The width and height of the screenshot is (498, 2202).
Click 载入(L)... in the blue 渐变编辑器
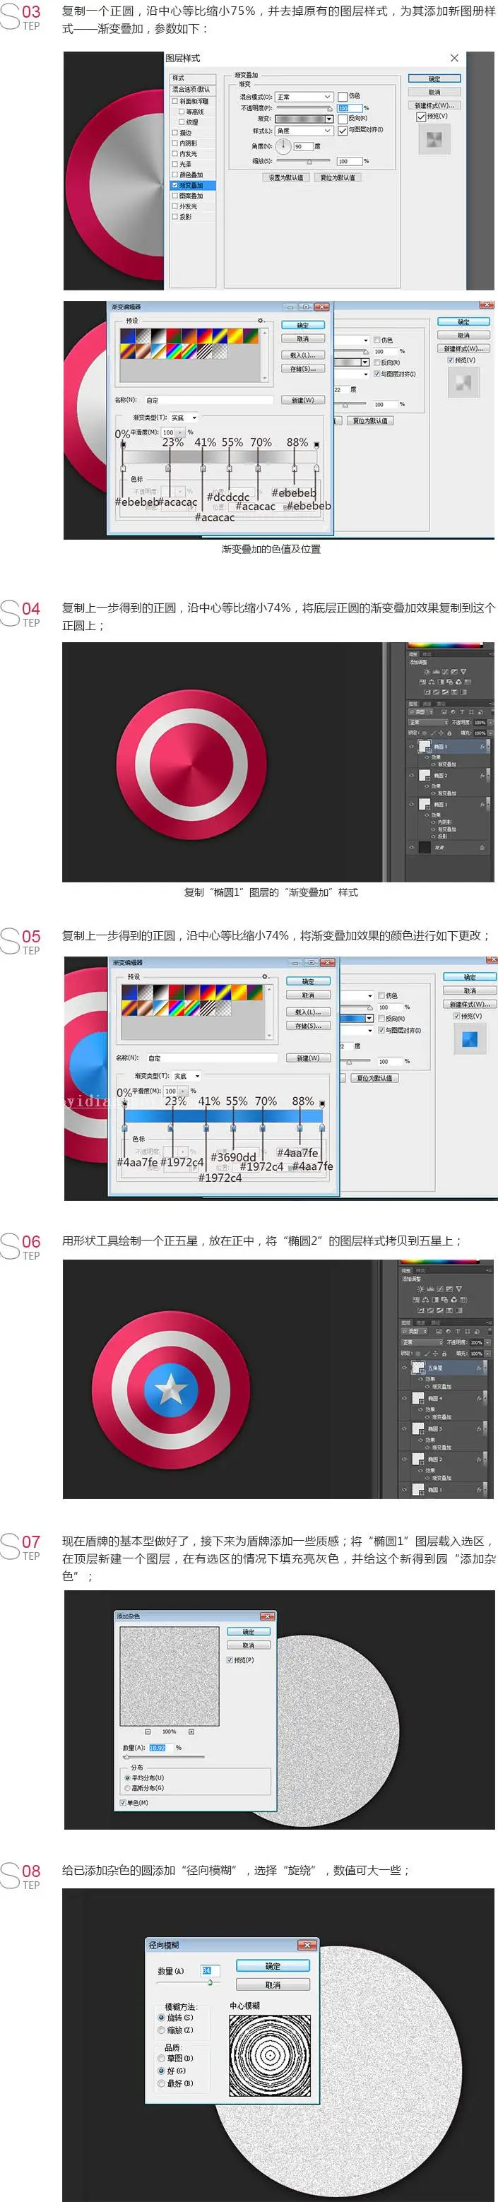[307, 1012]
